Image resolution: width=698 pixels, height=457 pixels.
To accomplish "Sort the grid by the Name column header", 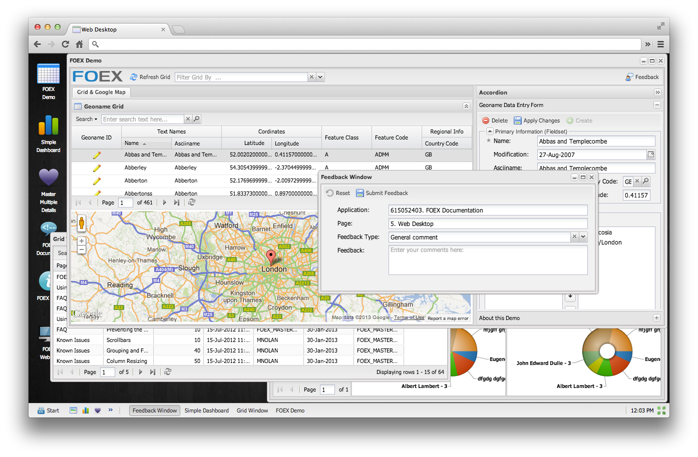I will [x=146, y=143].
